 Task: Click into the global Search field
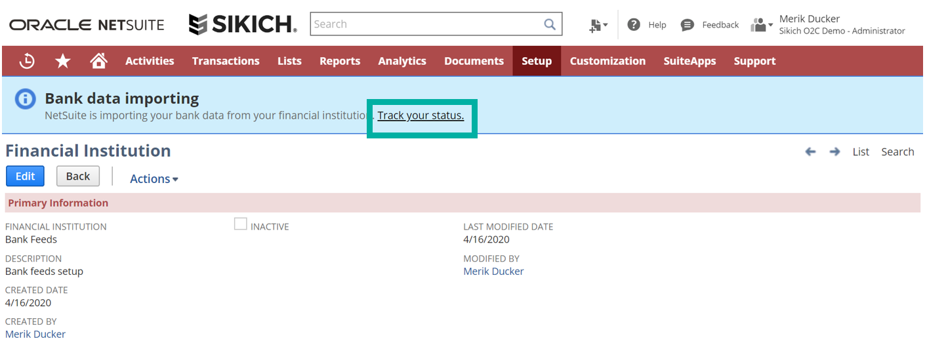pyautogui.click(x=426, y=24)
